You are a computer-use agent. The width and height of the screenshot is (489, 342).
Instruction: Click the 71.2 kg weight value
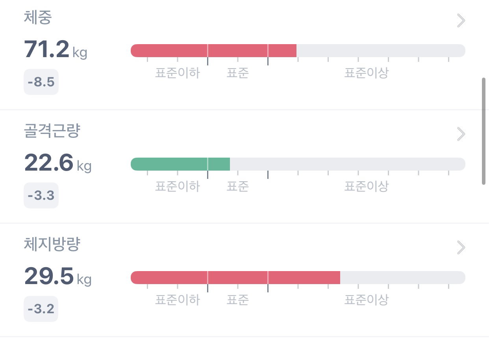tap(56, 50)
